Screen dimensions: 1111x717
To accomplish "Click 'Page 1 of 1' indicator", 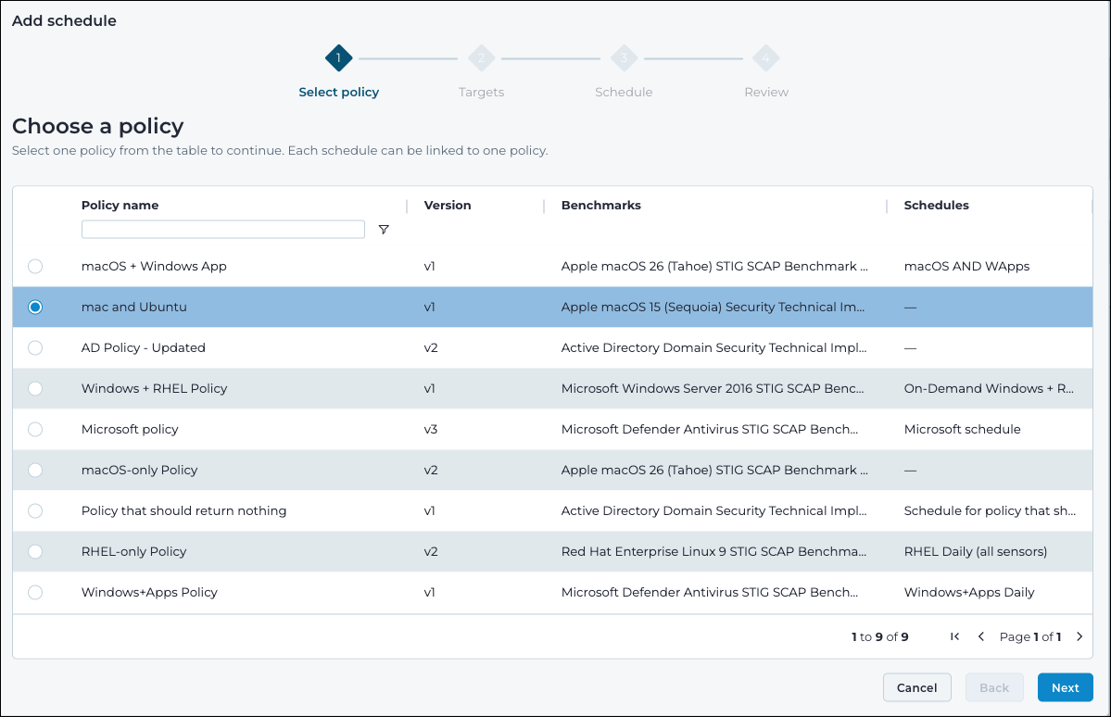I will 1030,637.
